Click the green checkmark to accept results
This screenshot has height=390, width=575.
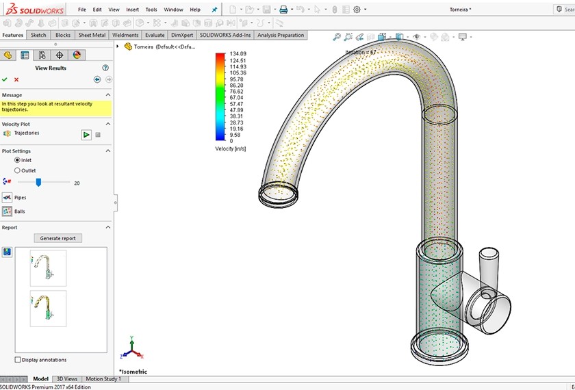(5, 79)
